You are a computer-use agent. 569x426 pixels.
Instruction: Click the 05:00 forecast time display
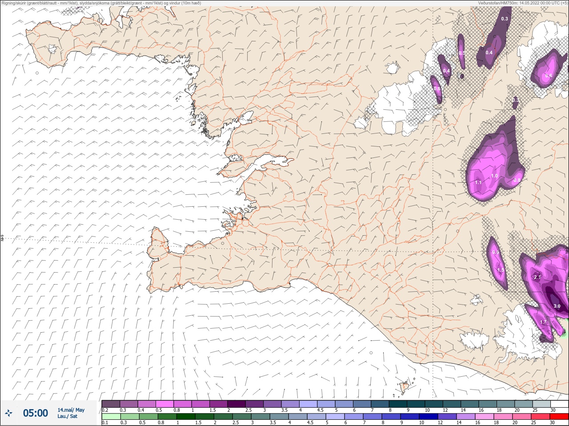click(x=36, y=413)
